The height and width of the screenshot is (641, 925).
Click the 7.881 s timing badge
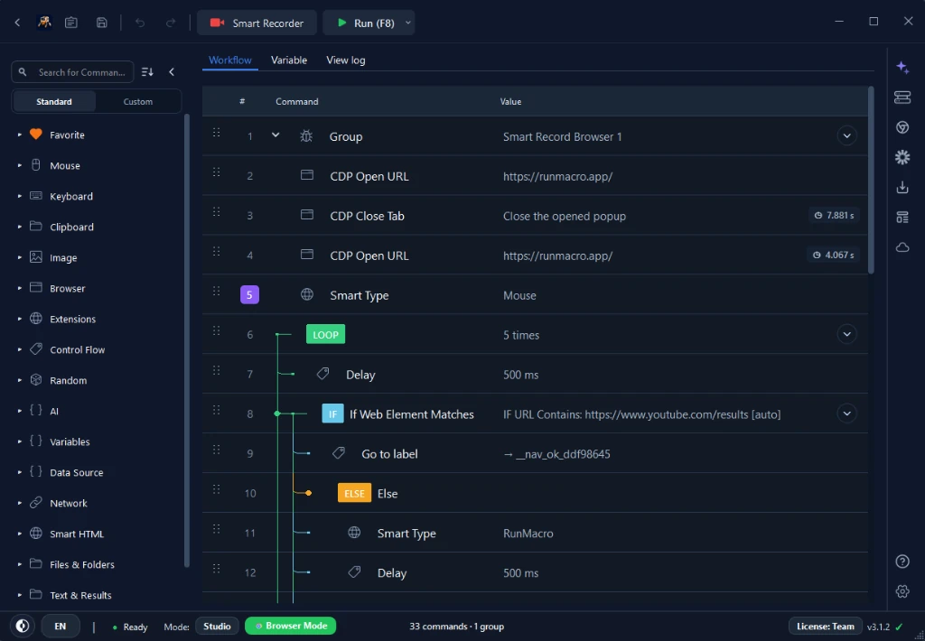coord(834,215)
